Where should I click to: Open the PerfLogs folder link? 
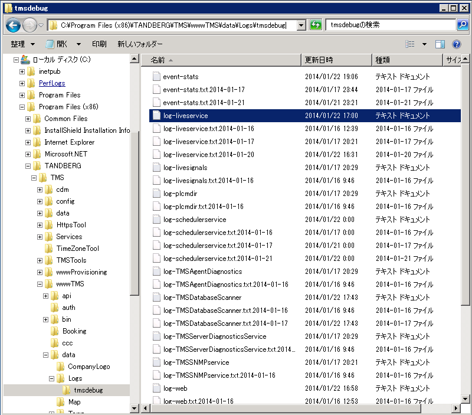click(52, 83)
